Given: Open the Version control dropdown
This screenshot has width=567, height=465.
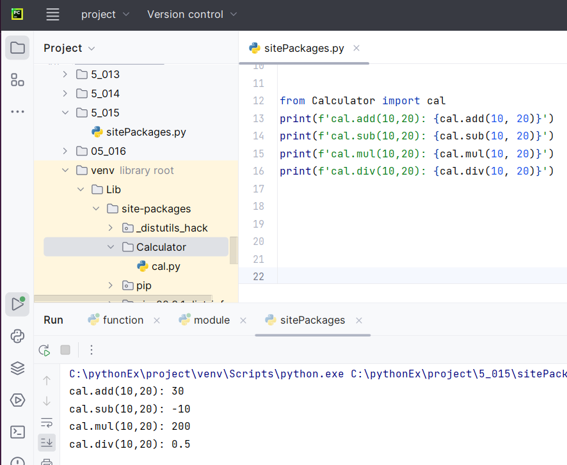Looking at the screenshot, I should pyautogui.click(x=192, y=15).
